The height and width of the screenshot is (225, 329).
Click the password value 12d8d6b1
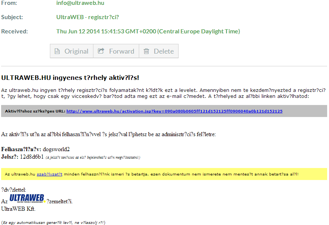click(32, 157)
